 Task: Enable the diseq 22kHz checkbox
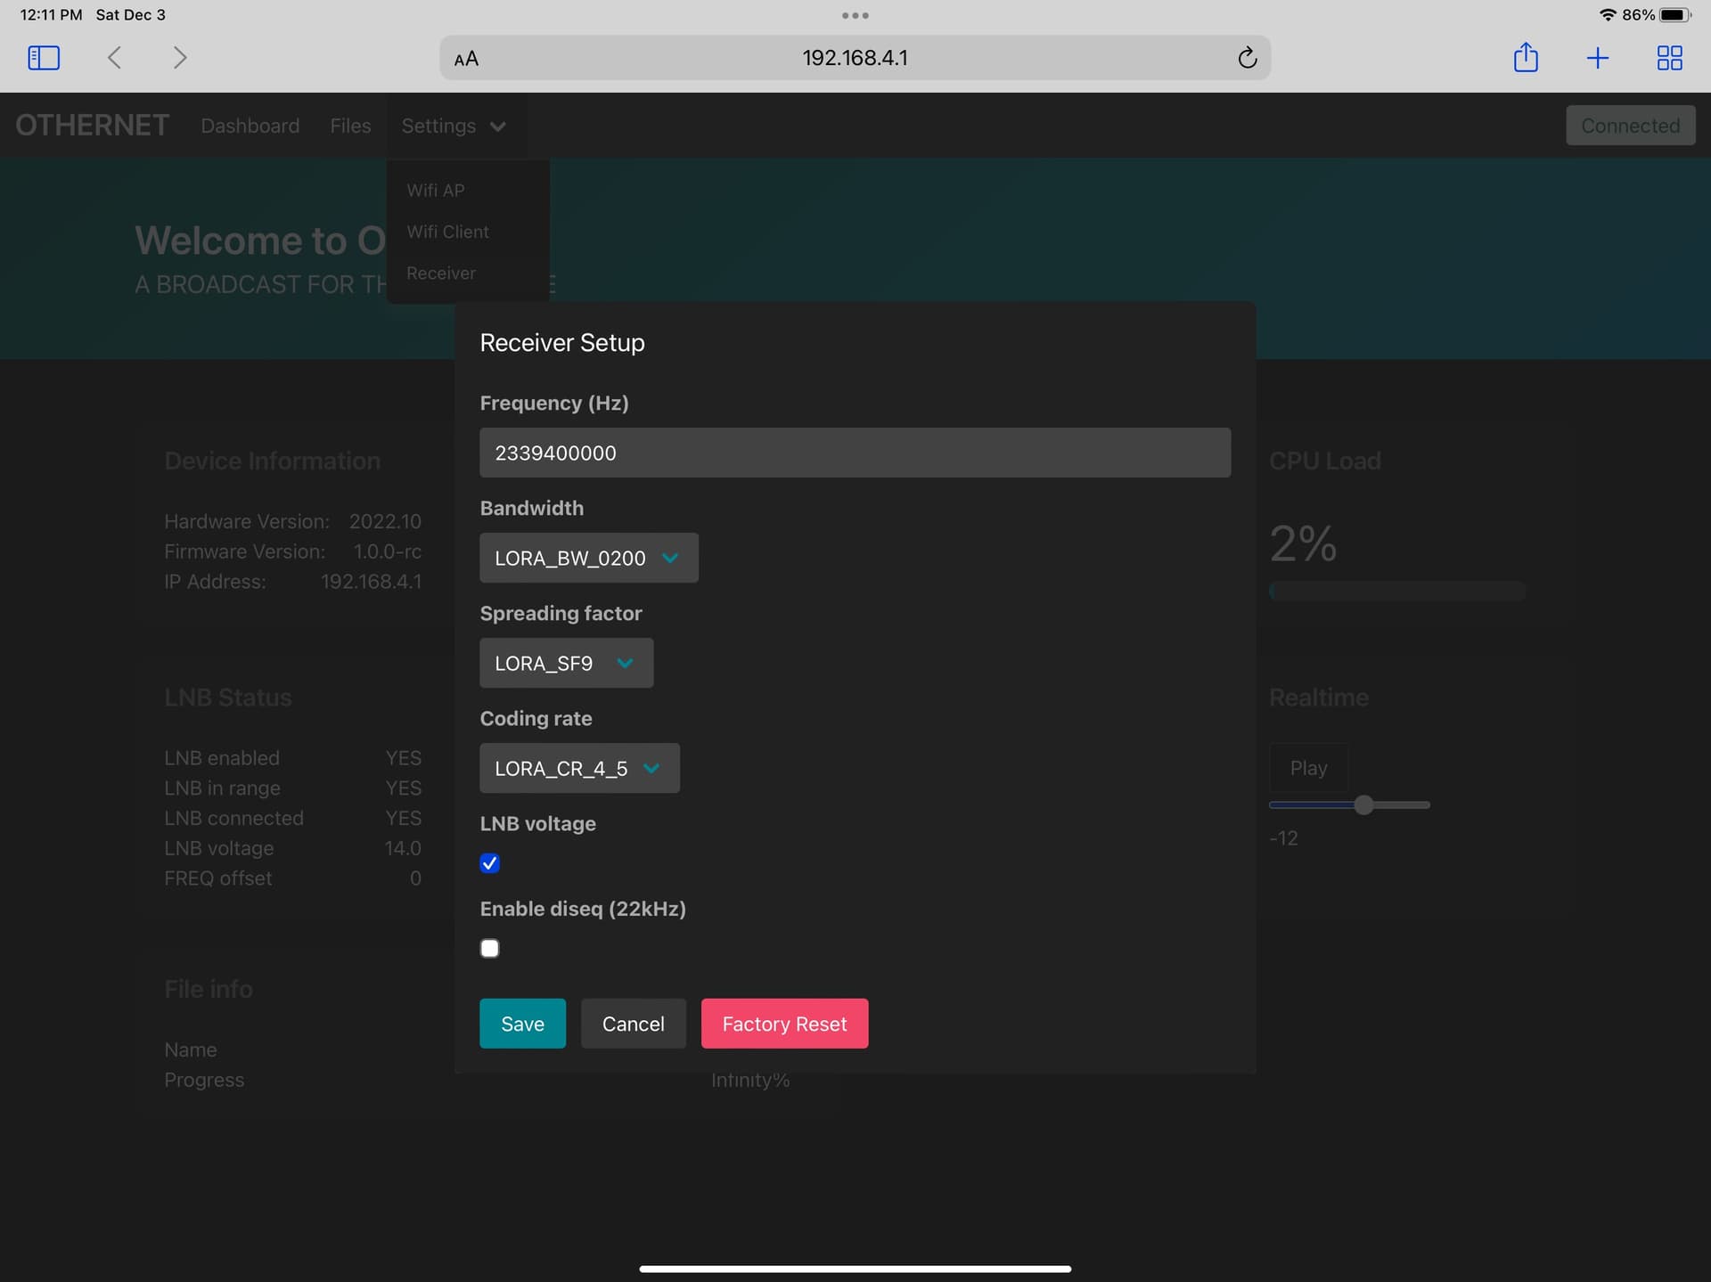[489, 948]
